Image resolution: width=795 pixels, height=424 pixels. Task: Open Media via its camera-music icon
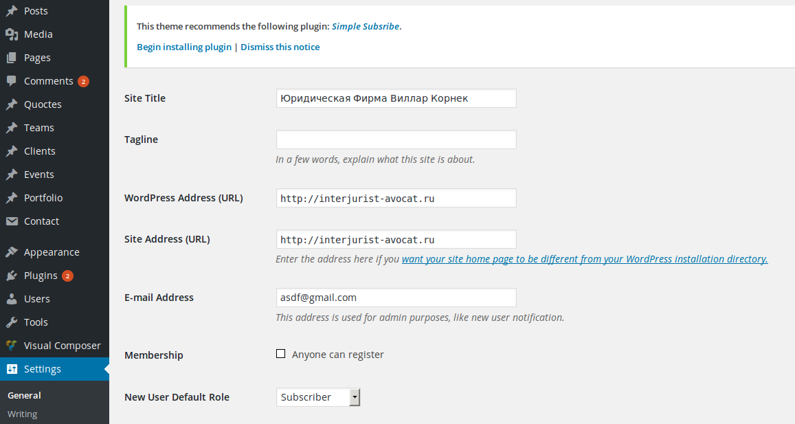point(12,34)
